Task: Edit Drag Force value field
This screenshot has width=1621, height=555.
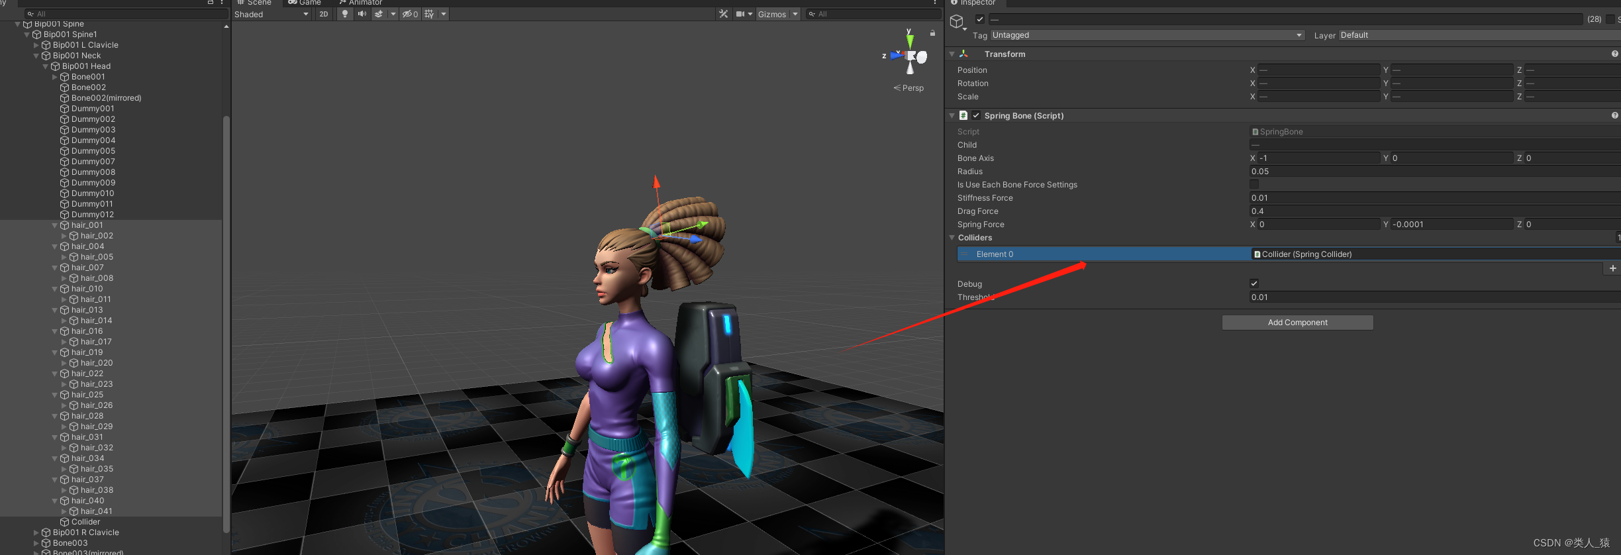Action: [x=1435, y=211]
